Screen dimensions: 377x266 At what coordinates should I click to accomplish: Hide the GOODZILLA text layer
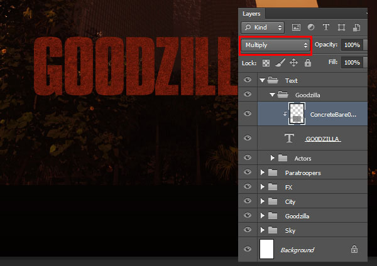[248, 138]
